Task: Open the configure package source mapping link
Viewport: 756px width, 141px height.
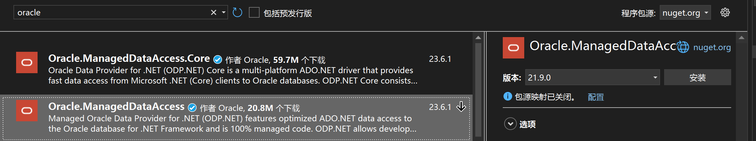Action: coord(596,97)
